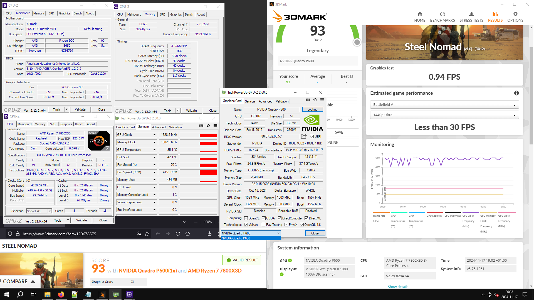Open Graphics Card tab in GPU-Z Sensors window
The image size is (534, 300).
(x=125, y=127)
